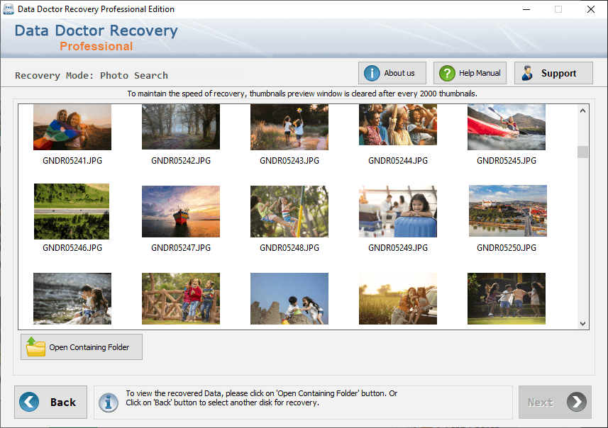608x428 pixels.
Task: Click file name GNDR05250.JPG
Action: 507,248
